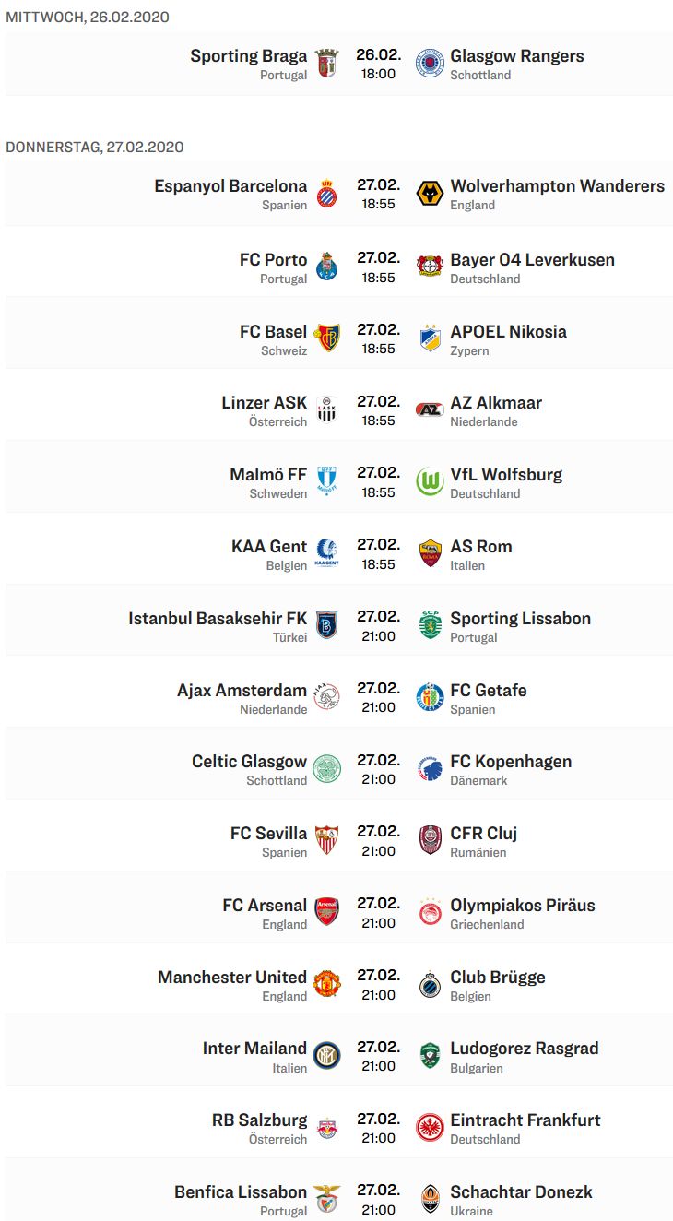The image size is (673, 1221).
Task: Open the Ajax Amsterdam team link
Action: pyautogui.click(x=242, y=691)
